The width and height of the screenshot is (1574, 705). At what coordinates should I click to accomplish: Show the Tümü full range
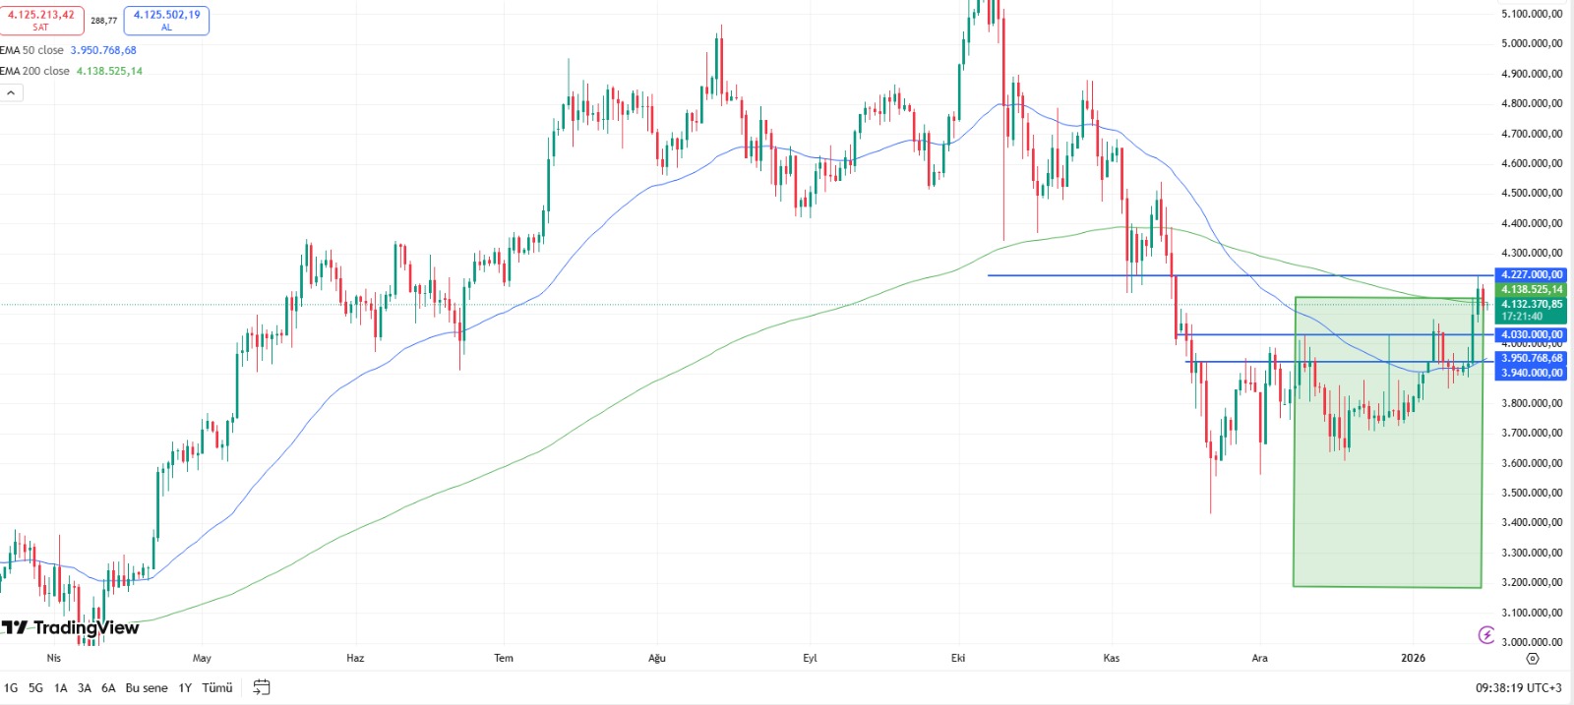click(217, 688)
